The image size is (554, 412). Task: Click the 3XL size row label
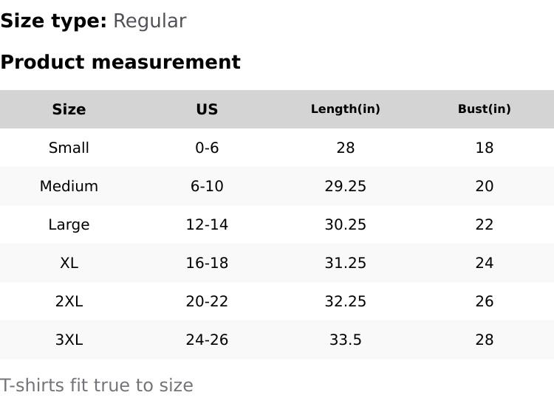click(x=69, y=340)
